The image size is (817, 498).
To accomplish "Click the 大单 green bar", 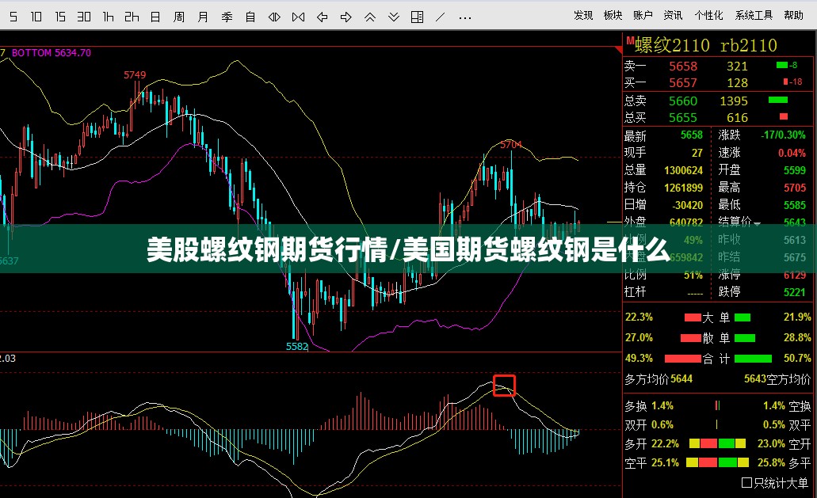I will tap(743, 317).
